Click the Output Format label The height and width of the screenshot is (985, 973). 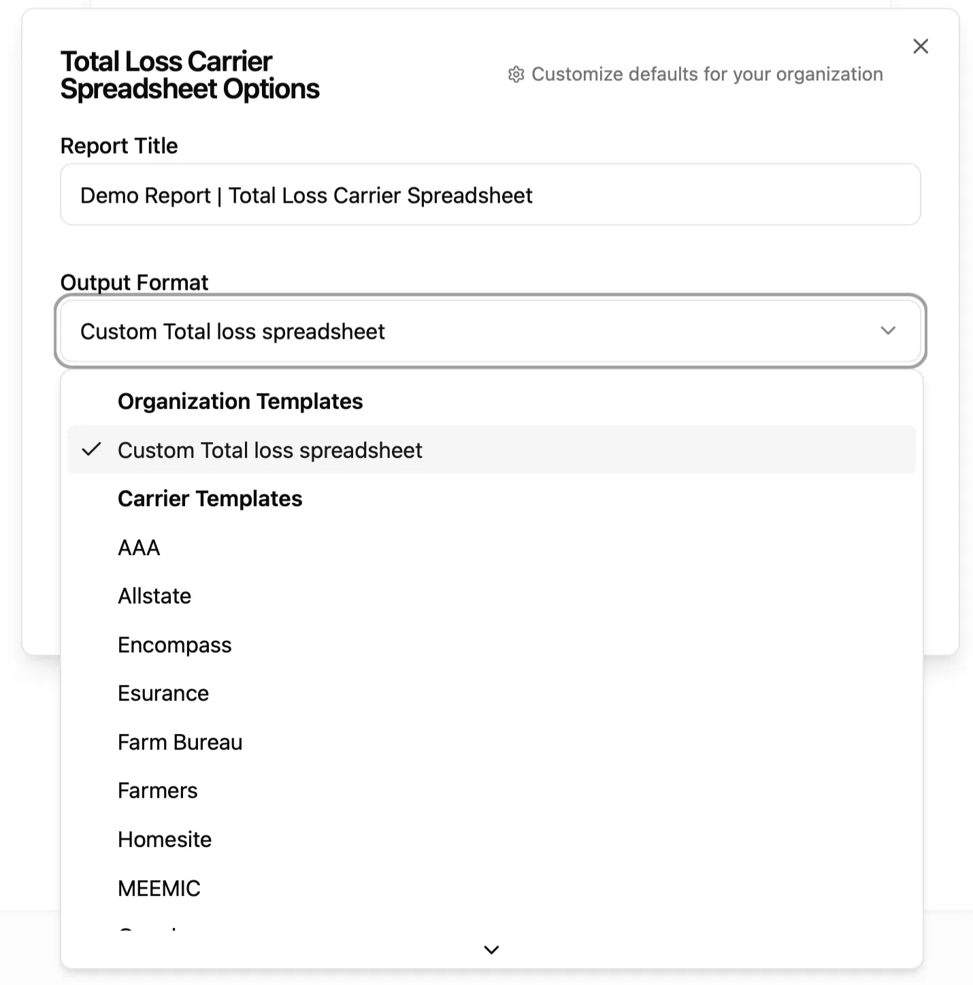(134, 282)
